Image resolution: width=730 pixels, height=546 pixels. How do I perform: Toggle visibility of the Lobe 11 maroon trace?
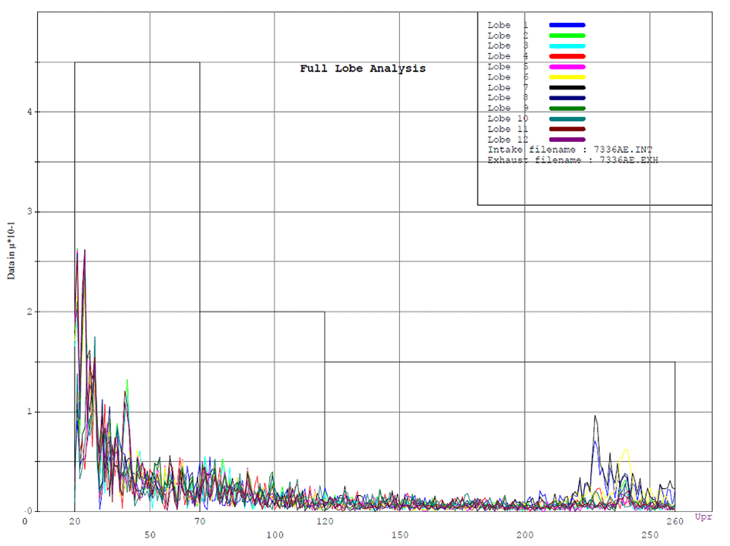pyautogui.click(x=567, y=129)
